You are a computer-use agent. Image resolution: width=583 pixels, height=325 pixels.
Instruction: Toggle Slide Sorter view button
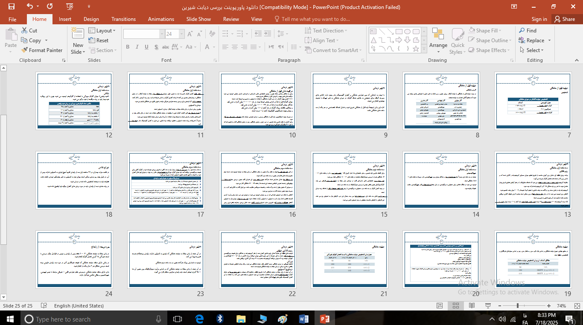456,306
